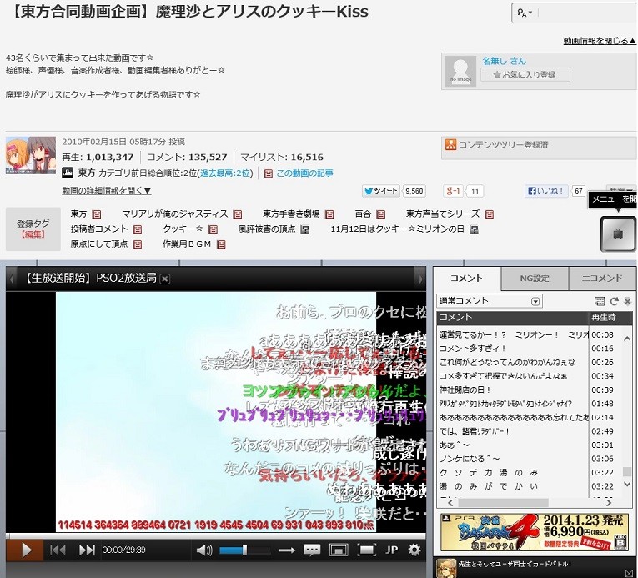The image size is (638, 578).
Task: Mute the volume speaker icon
Action: point(204,550)
